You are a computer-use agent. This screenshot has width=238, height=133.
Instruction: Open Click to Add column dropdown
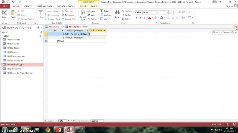click(x=104, y=30)
